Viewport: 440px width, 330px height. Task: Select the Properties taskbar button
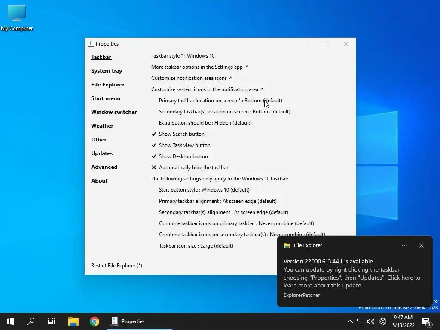tap(140, 321)
